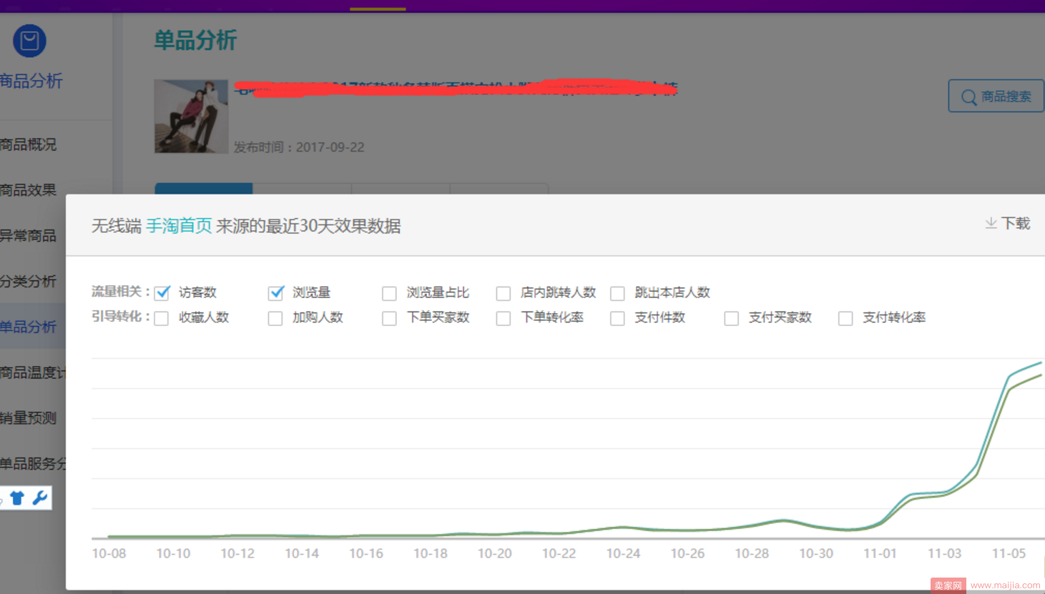The image size is (1045, 594).
Task: Click the 10-08 date label on axis
Action: point(109,553)
